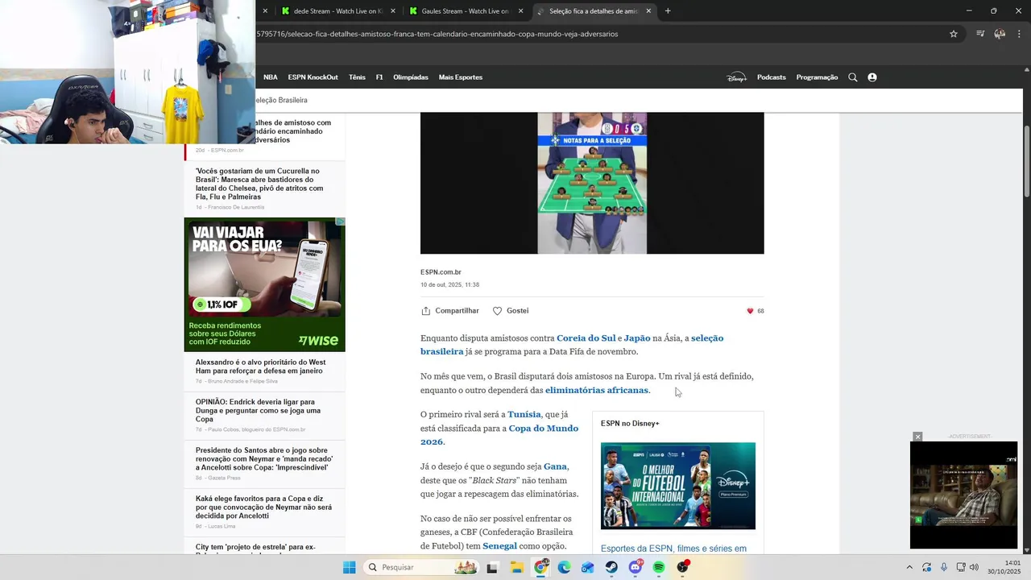The image size is (1031, 580).
Task: Expand the Mais Esportes menu
Action: [461, 77]
